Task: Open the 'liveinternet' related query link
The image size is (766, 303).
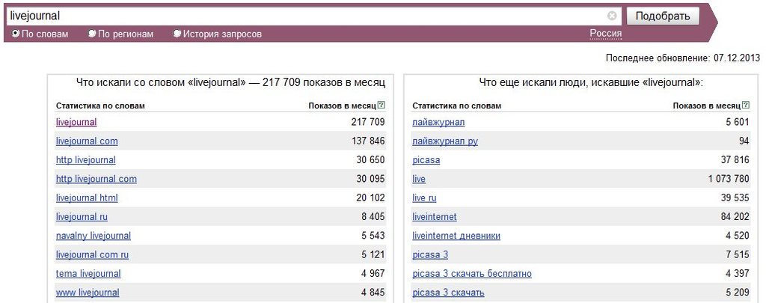Action: [x=435, y=217]
